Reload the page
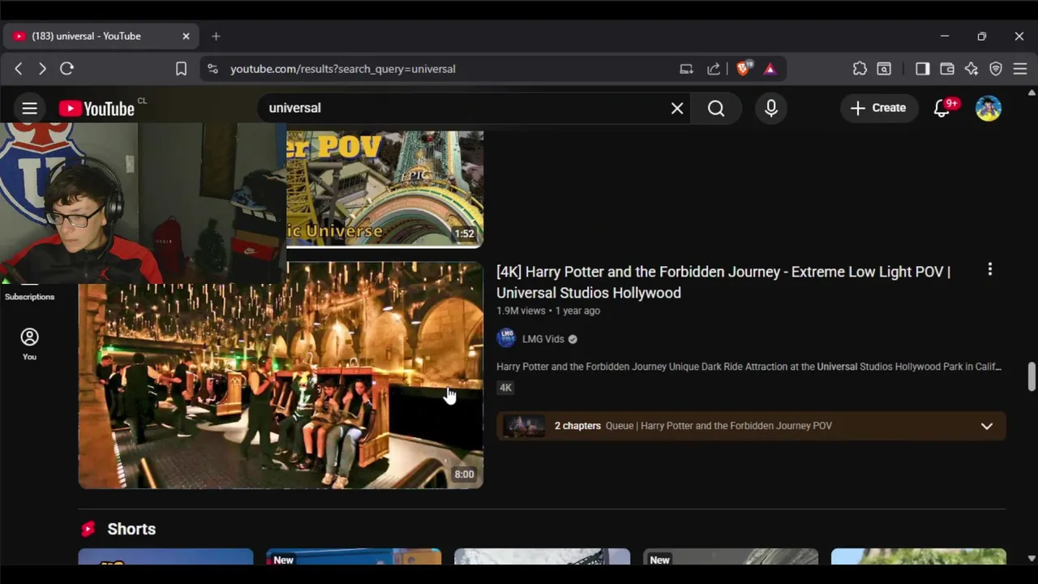1038x584 pixels. click(67, 69)
